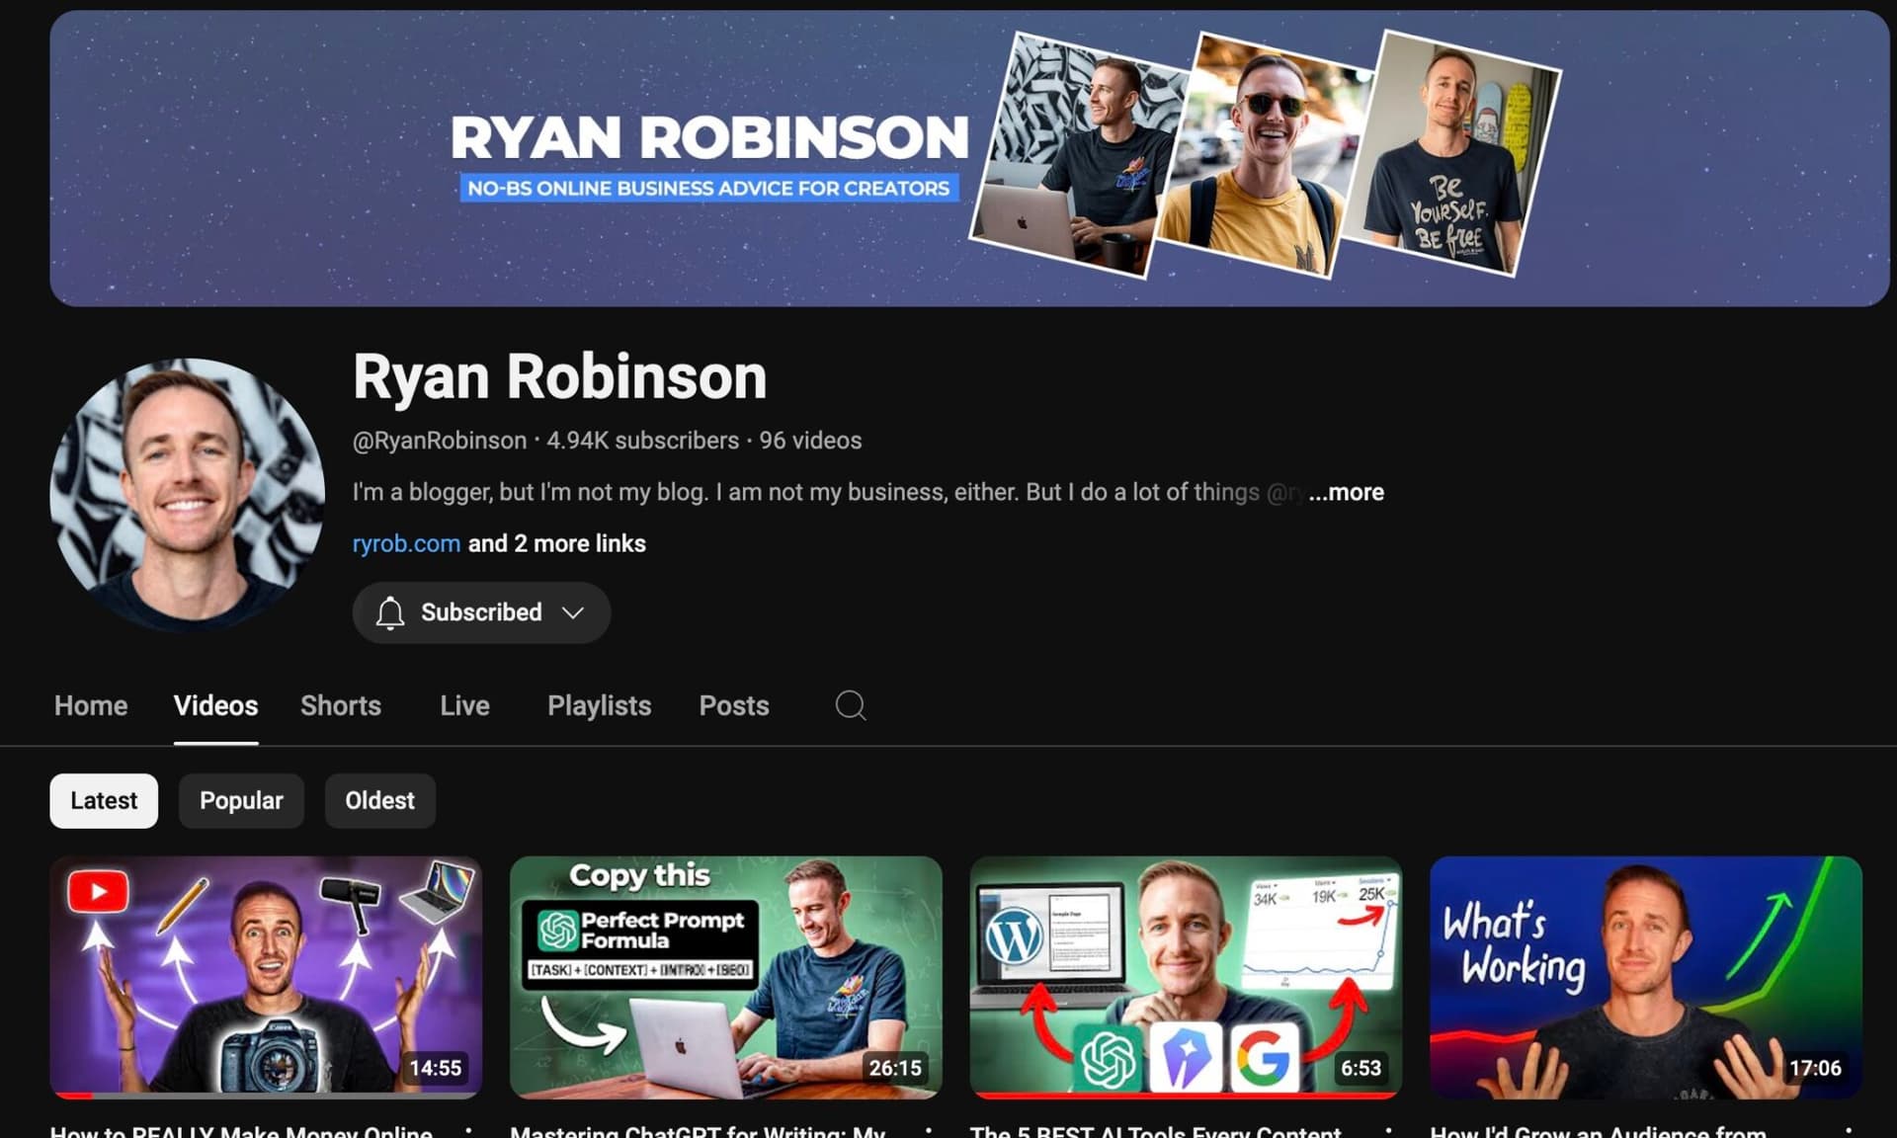Switch to the Shorts tab
The image size is (1897, 1138).
coord(340,705)
